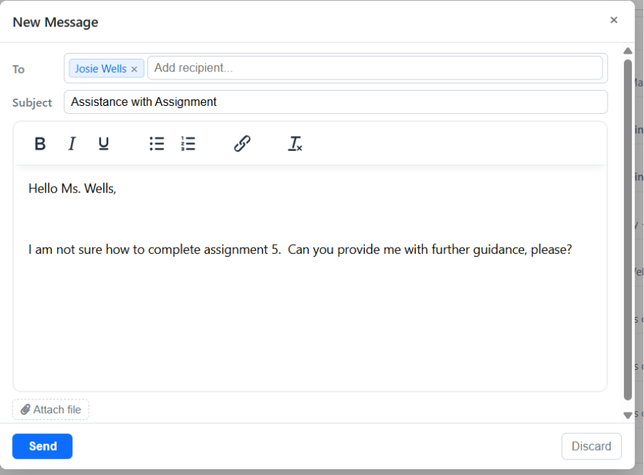Discard the message draft
Image resolution: width=644 pixels, height=475 pixels.
pyautogui.click(x=592, y=446)
